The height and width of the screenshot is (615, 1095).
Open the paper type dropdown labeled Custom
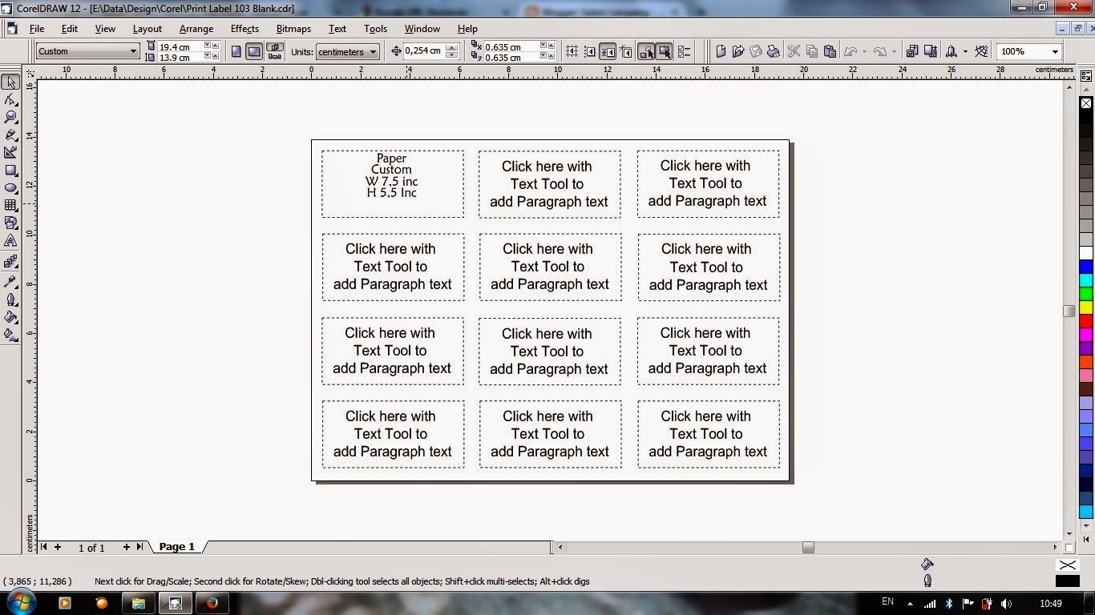87,51
